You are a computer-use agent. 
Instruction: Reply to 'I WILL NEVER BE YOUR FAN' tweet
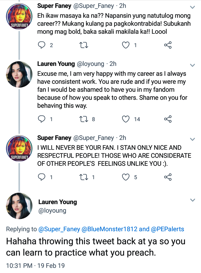(x=42, y=177)
